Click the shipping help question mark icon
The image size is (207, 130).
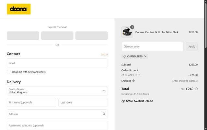133,81
